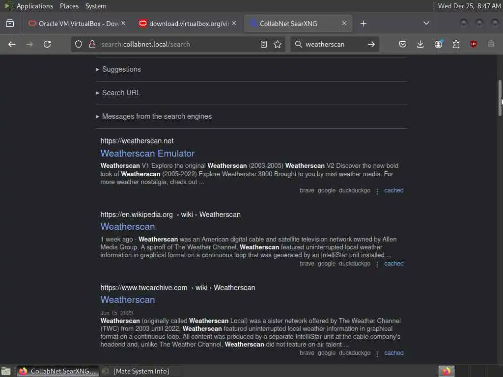The height and width of the screenshot is (377, 503).
Task: Open the tracking protection shield
Action: pyautogui.click(x=79, y=44)
